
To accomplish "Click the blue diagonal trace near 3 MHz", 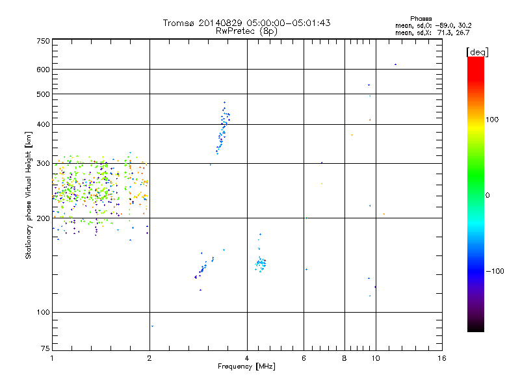I will tap(203, 267).
